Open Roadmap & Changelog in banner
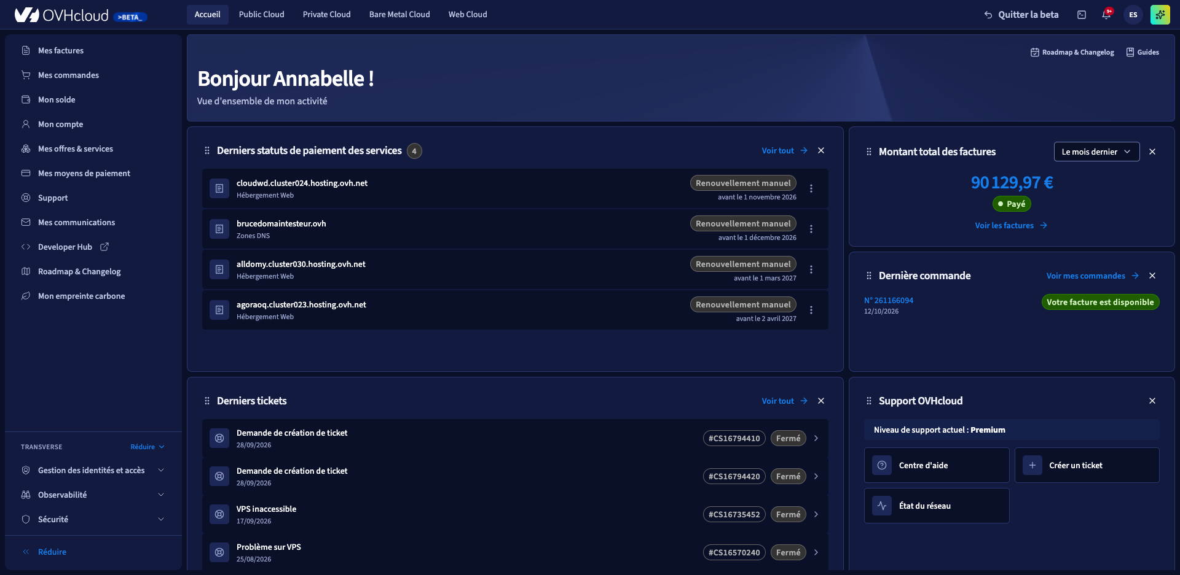Screen dimensions: 1180x575 point(1072,52)
